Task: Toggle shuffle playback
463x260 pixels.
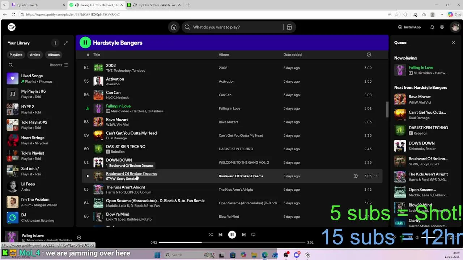Action: (x=211, y=235)
